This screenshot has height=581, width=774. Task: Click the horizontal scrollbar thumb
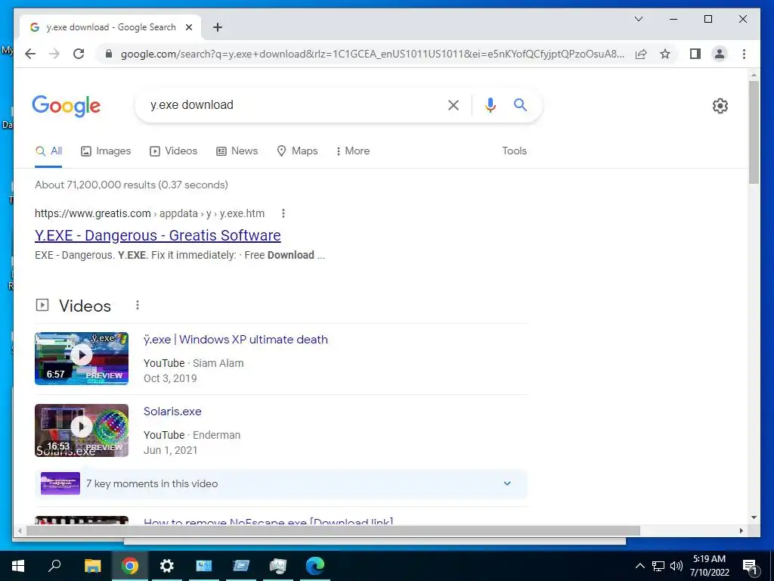click(x=333, y=530)
